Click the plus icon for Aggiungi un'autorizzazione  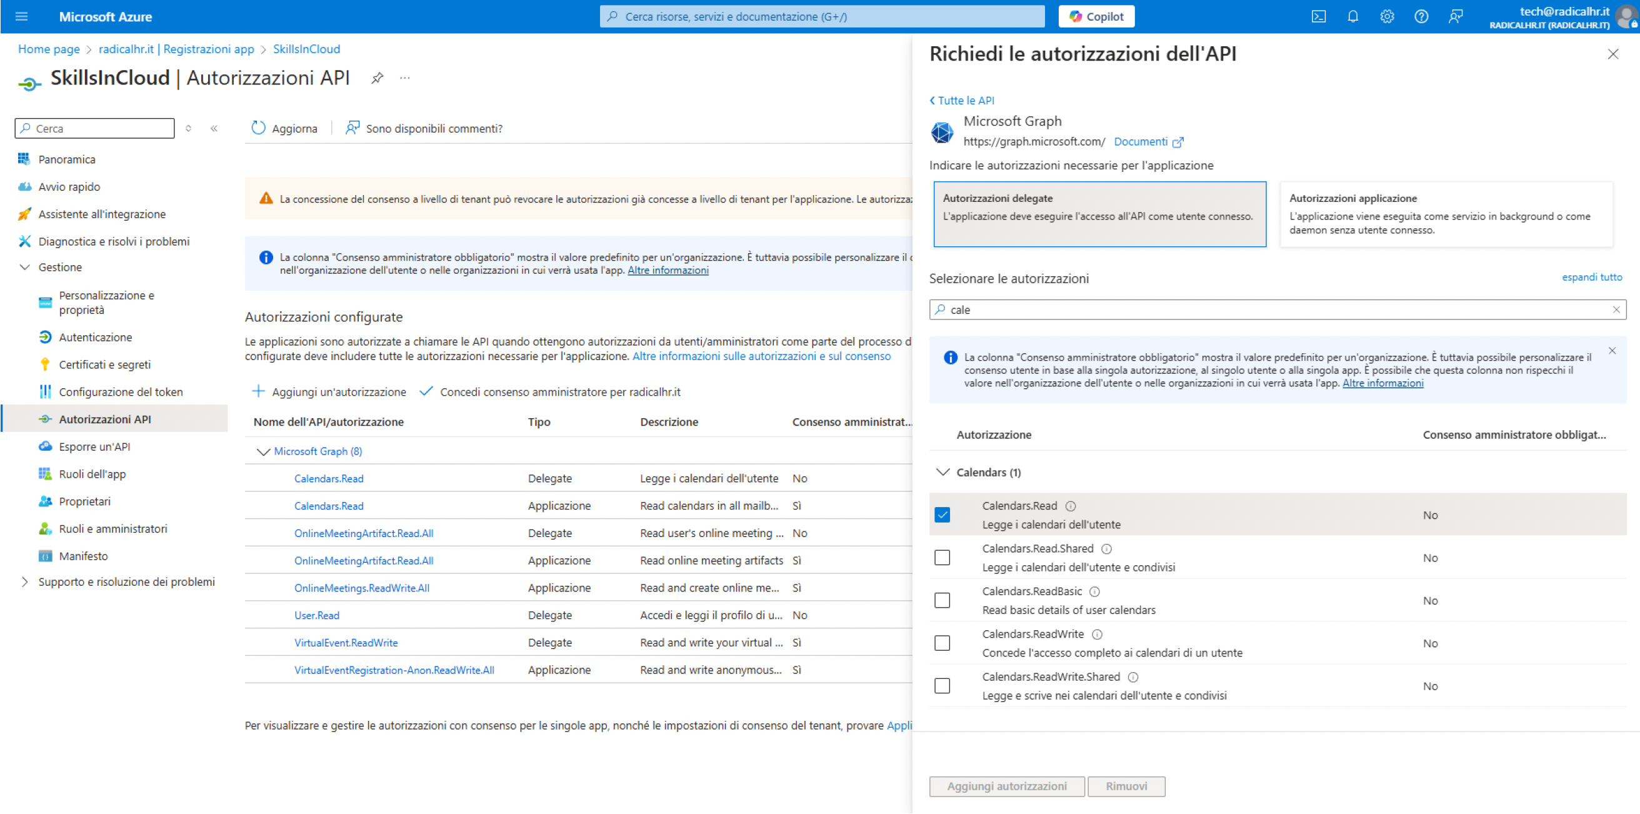[x=258, y=392]
